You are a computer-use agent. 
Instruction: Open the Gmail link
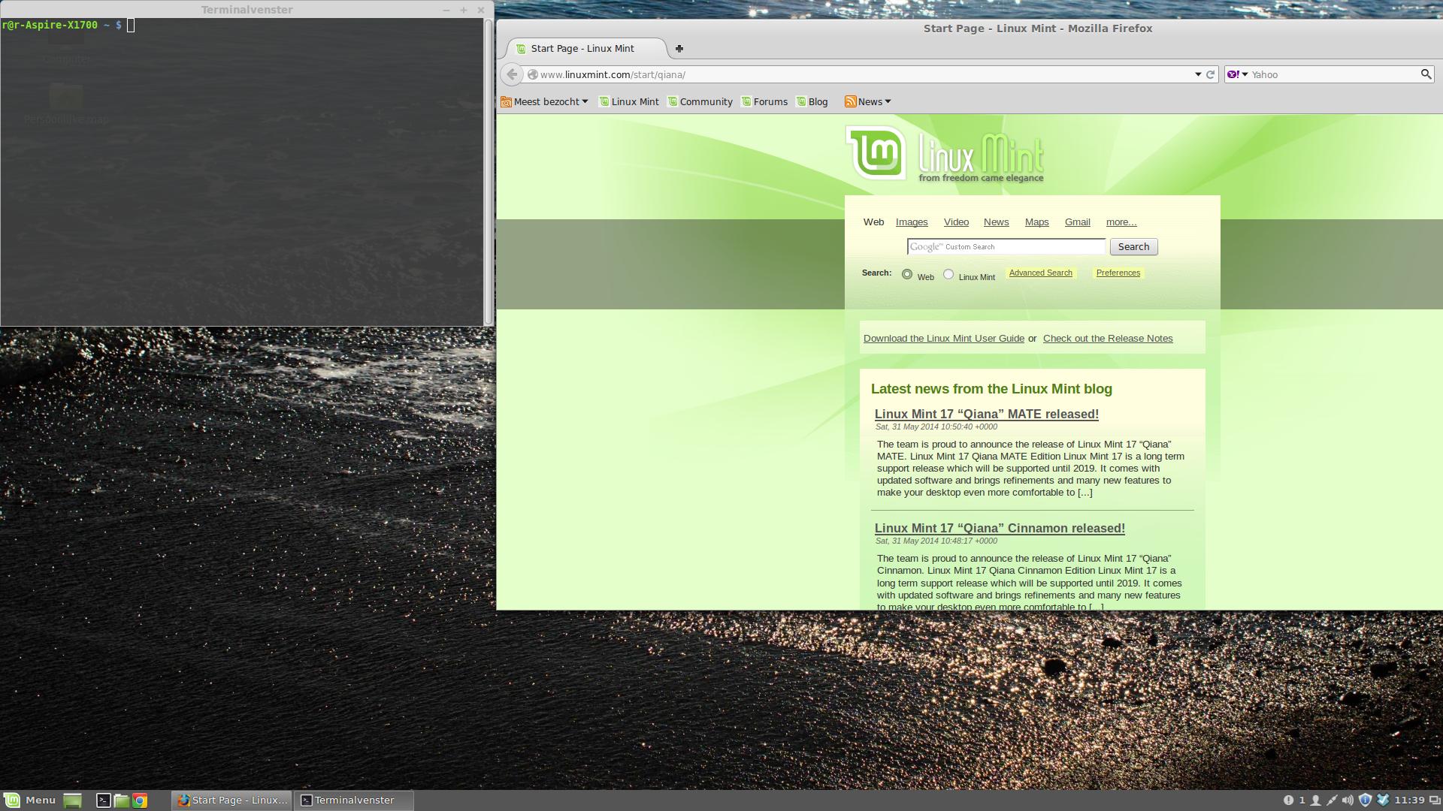coord(1077,222)
